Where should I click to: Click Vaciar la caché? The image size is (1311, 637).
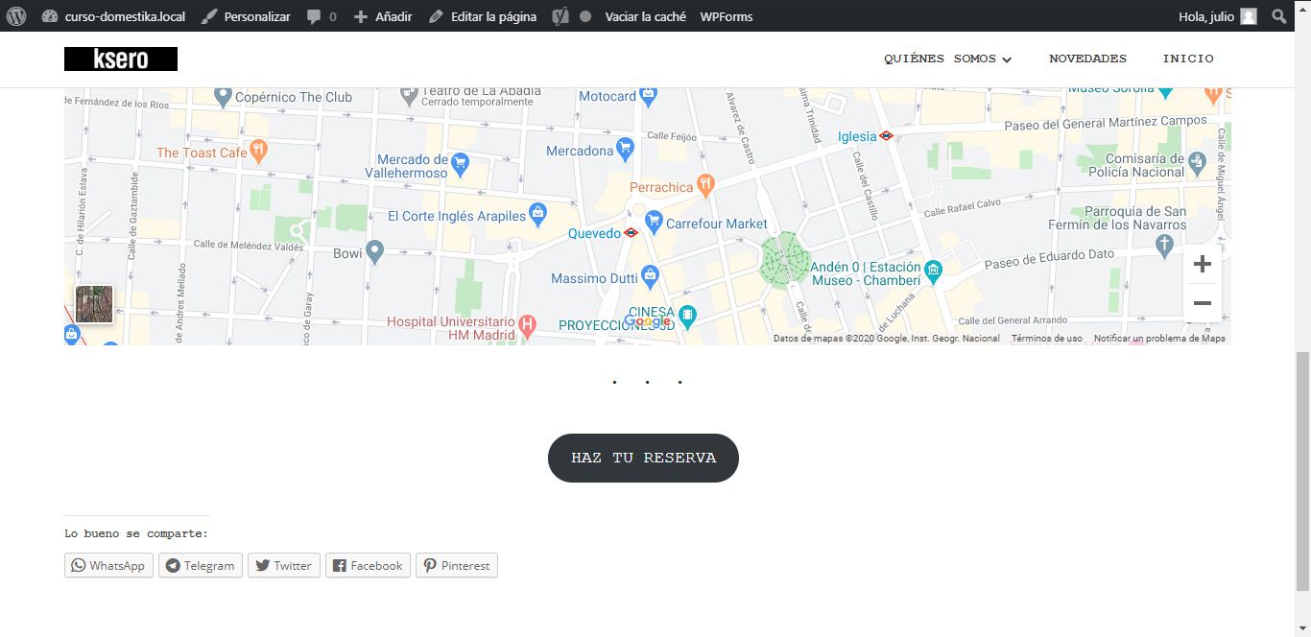[x=645, y=16]
